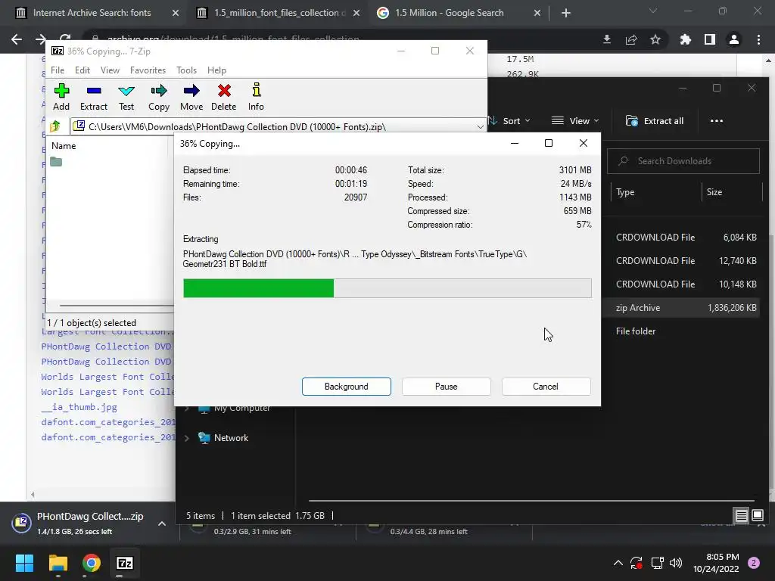Open Chrome from the taskbar
This screenshot has height=581, width=775.
(x=92, y=563)
